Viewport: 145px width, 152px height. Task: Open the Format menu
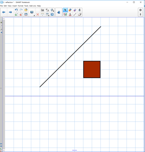pyautogui.click(x=20, y=6)
